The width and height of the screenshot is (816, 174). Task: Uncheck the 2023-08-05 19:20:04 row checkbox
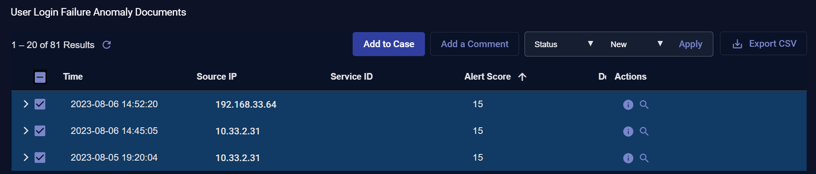pyautogui.click(x=40, y=158)
